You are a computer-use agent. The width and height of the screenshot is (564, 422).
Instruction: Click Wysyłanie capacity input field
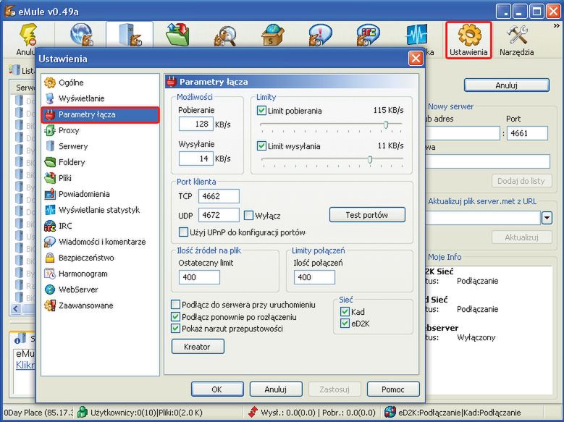pyautogui.click(x=196, y=159)
